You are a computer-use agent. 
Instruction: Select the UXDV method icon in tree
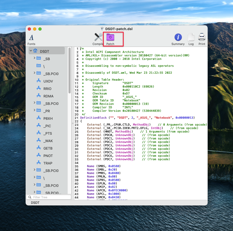point(39,81)
